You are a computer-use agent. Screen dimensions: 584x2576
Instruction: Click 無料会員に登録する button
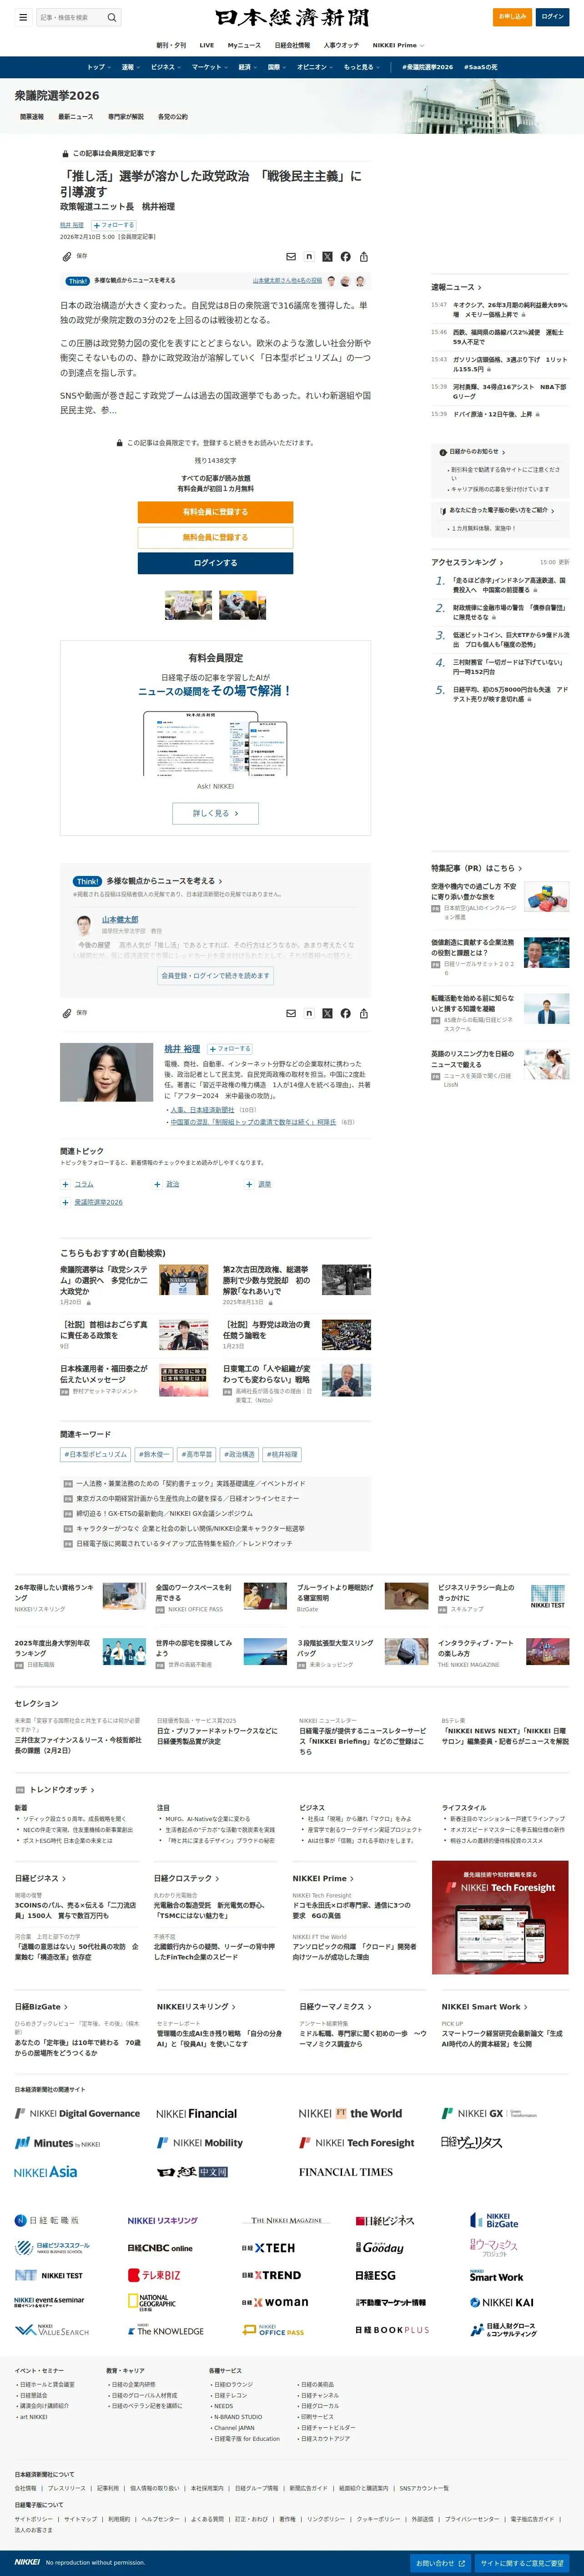[x=215, y=537]
